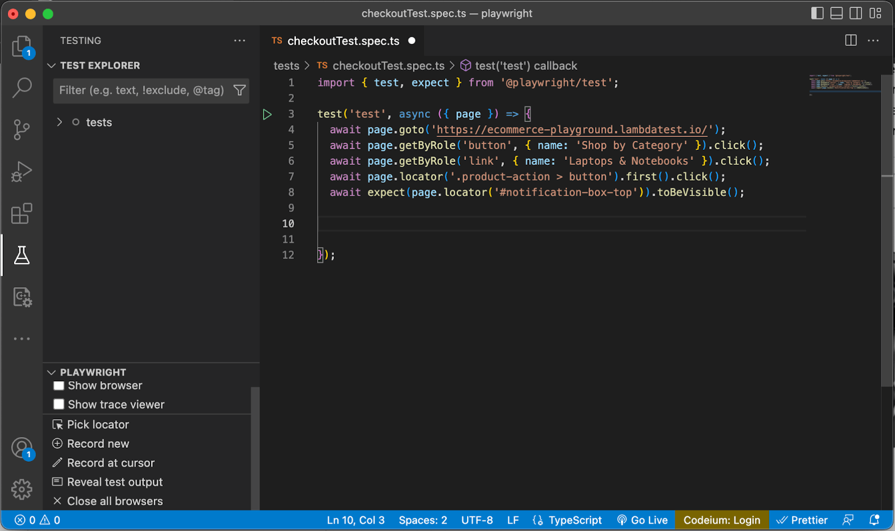Image resolution: width=895 pixels, height=531 pixels.
Task: Open the Testing panel more actions menu
Action: click(239, 41)
